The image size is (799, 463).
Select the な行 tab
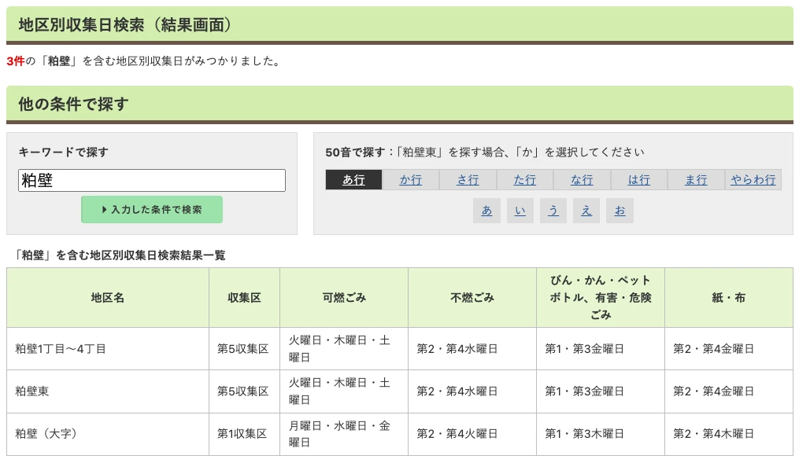[x=582, y=179]
